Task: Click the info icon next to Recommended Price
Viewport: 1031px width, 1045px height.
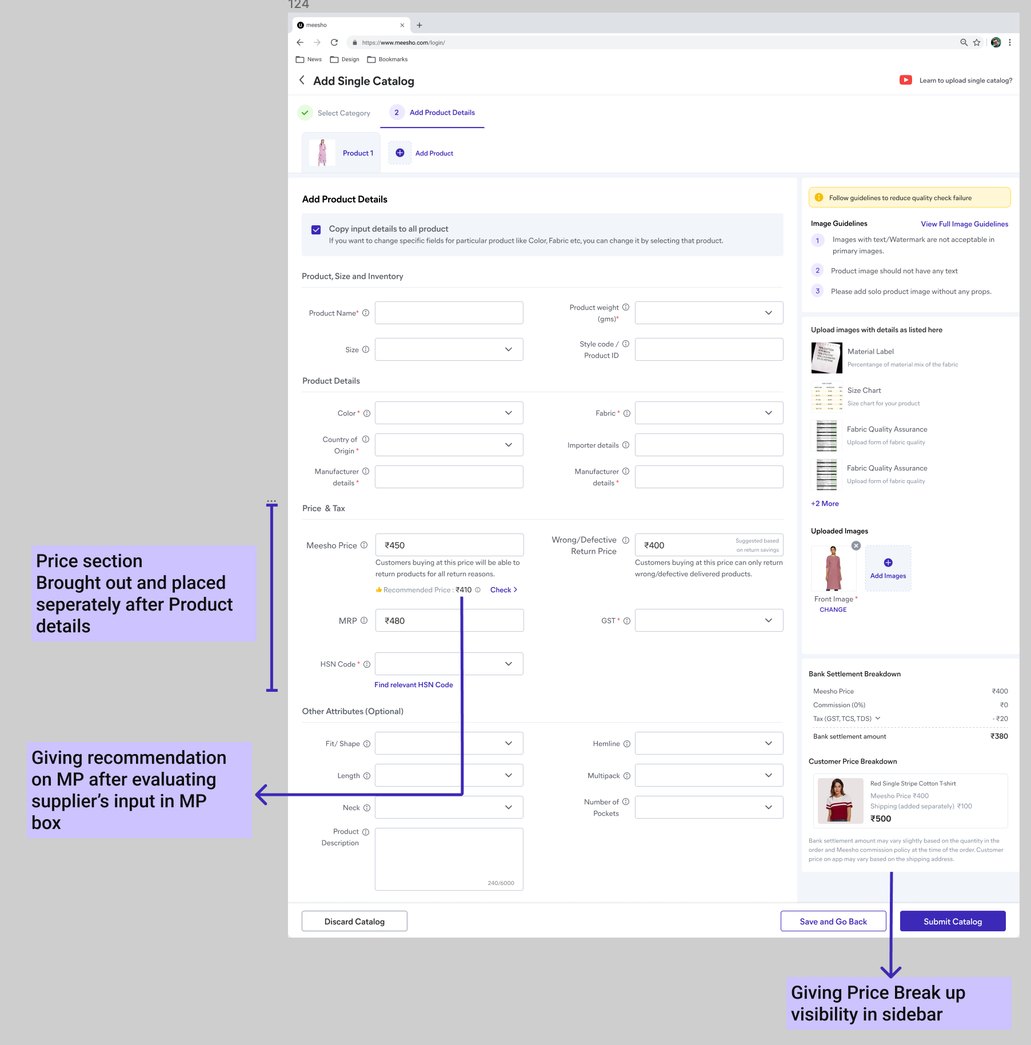Action: [x=478, y=589]
